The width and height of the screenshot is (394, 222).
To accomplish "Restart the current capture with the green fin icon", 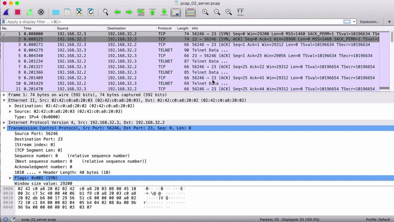I will coord(29,12).
